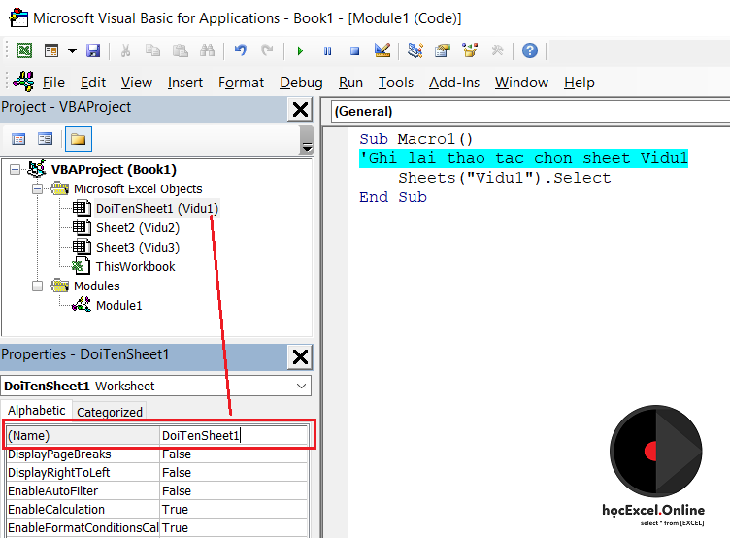This screenshot has height=538, width=730.
Task: Click the Toolbox wrench icon
Action: (x=497, y=50)
